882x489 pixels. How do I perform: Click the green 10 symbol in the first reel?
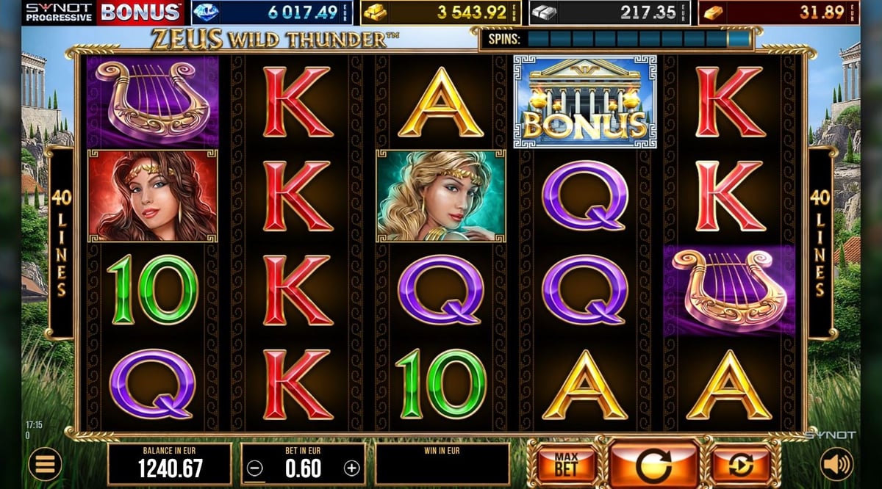153,290
